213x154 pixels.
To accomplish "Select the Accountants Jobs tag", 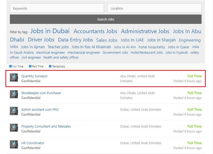I will (x=95, y=31).
